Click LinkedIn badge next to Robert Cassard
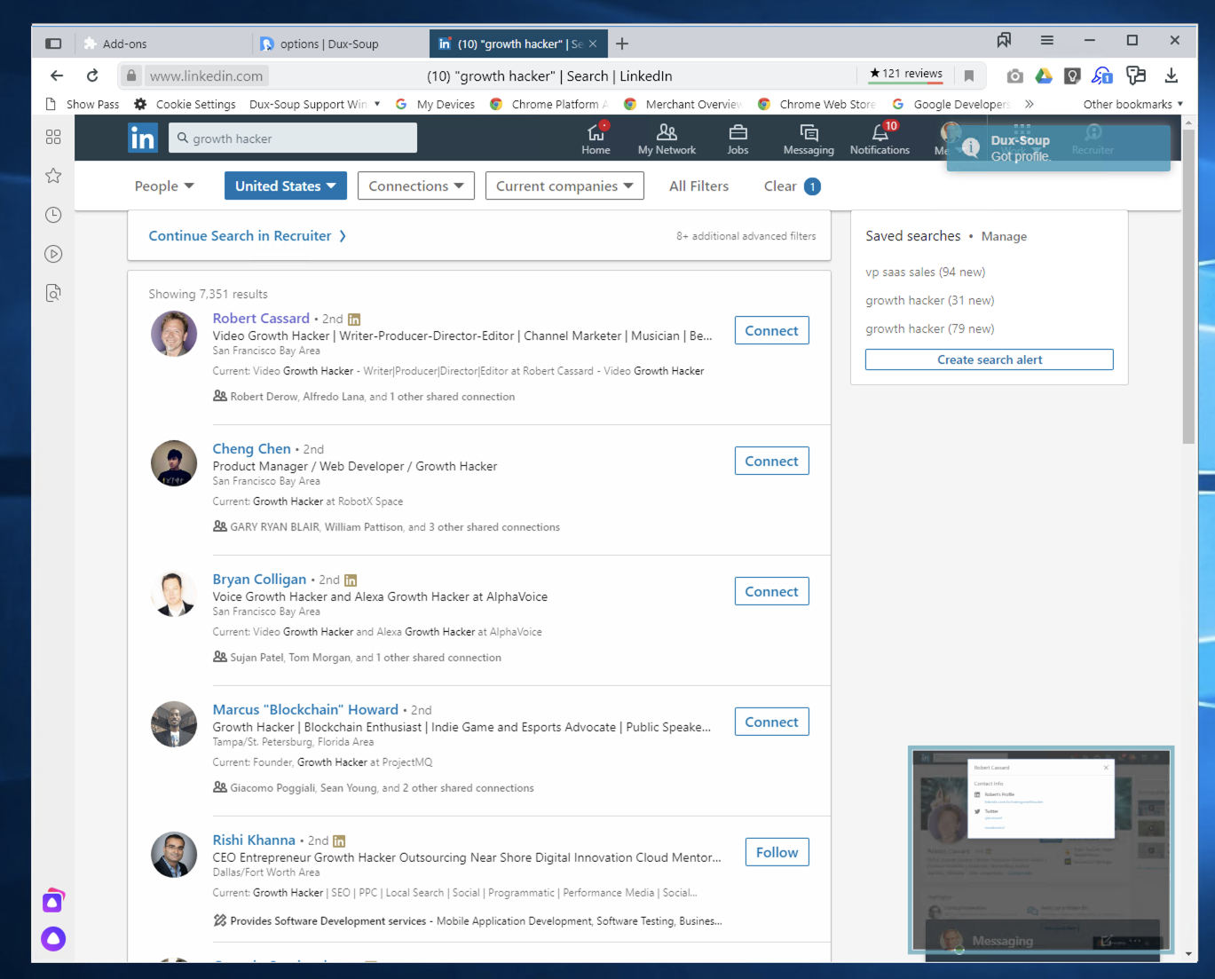 (x=354, y=320)
